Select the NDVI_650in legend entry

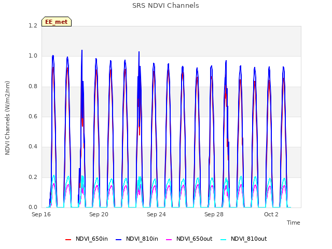87,239
